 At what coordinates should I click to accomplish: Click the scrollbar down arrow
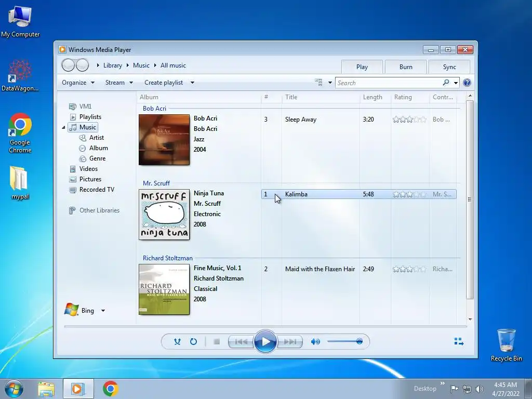point(470,320)
